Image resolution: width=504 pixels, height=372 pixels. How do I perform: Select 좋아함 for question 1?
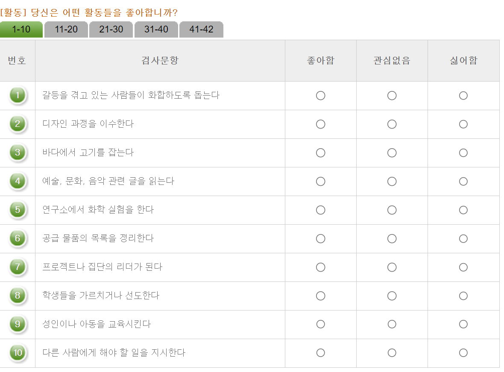(x=321, y=96)
